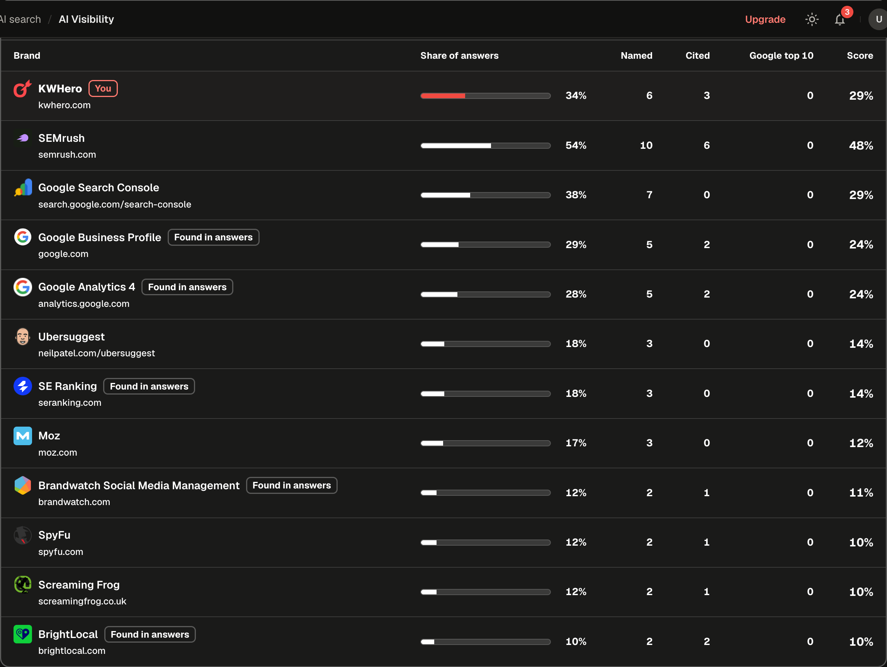Sort by Google top 10 column
Image resolution: width=887 pixels, height=667 pixels.
[x=782, y=55]
